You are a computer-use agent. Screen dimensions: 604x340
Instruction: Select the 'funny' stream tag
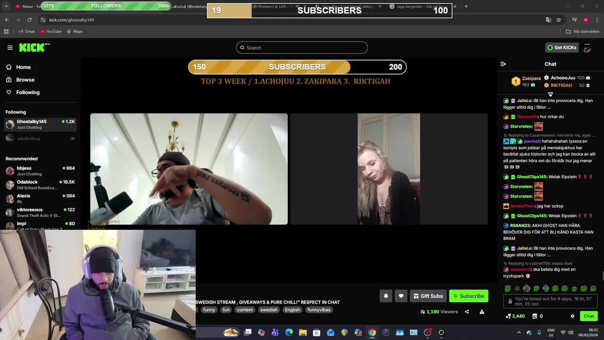click(209, 310)
